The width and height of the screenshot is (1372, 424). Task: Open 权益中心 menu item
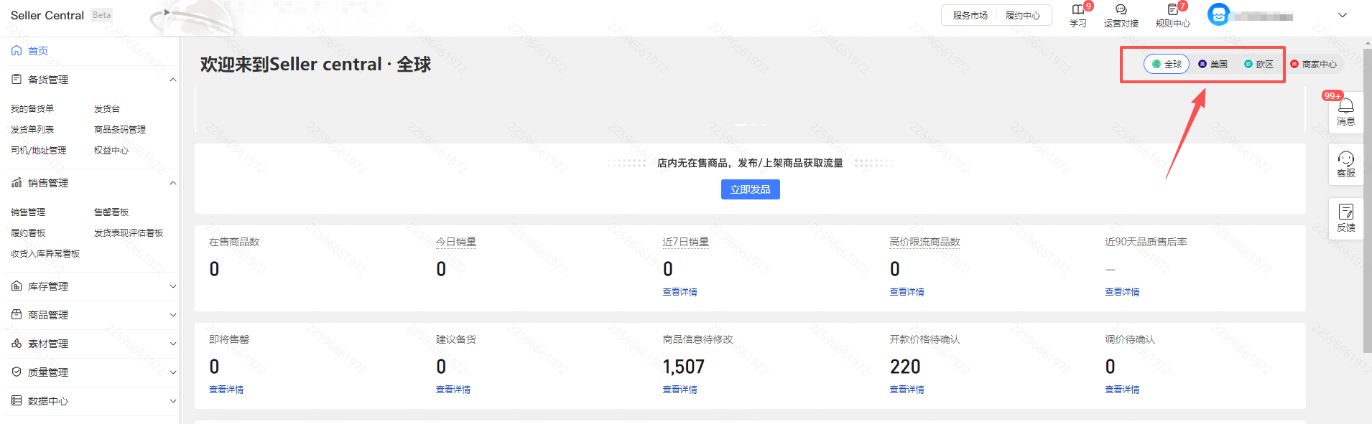(111, 151)
